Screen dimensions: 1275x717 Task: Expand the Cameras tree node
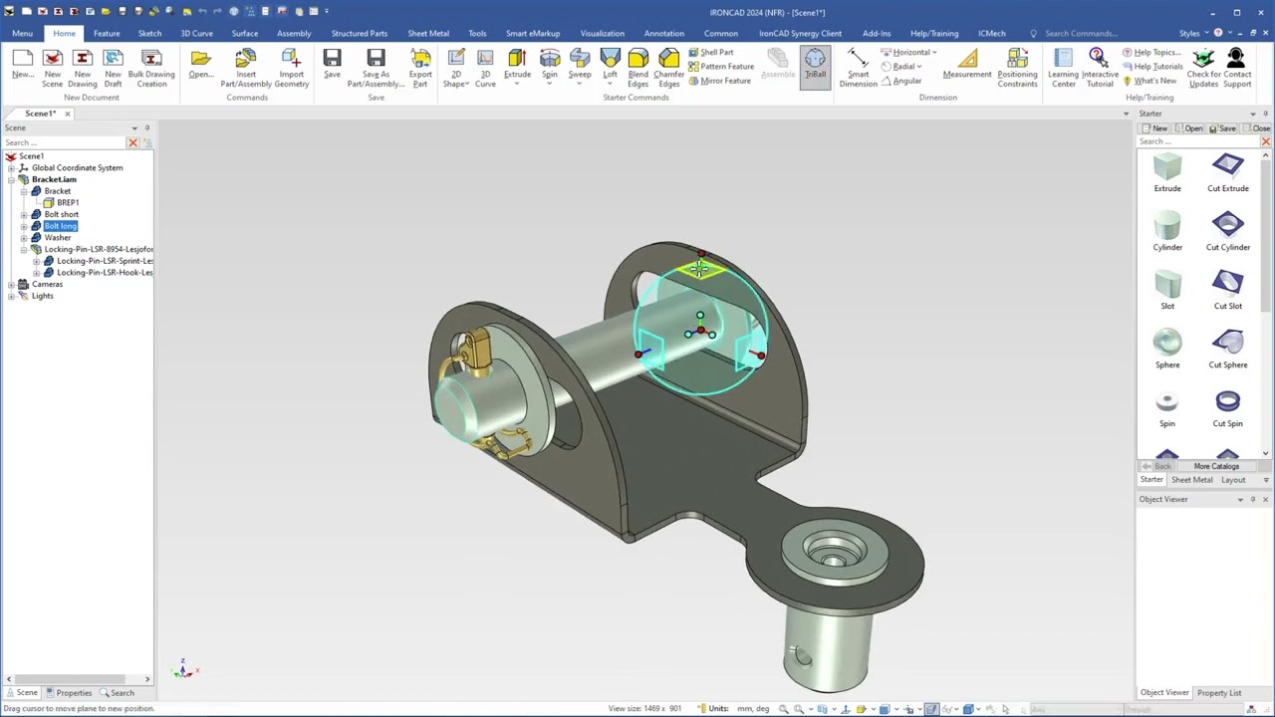coord(11,284)
